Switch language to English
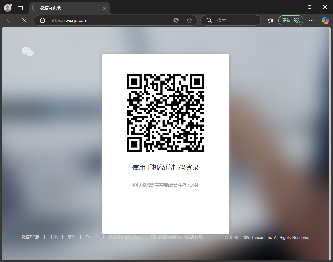Image resolution: width=333 pixels, height=262 pixels. (x=92, y=237)
